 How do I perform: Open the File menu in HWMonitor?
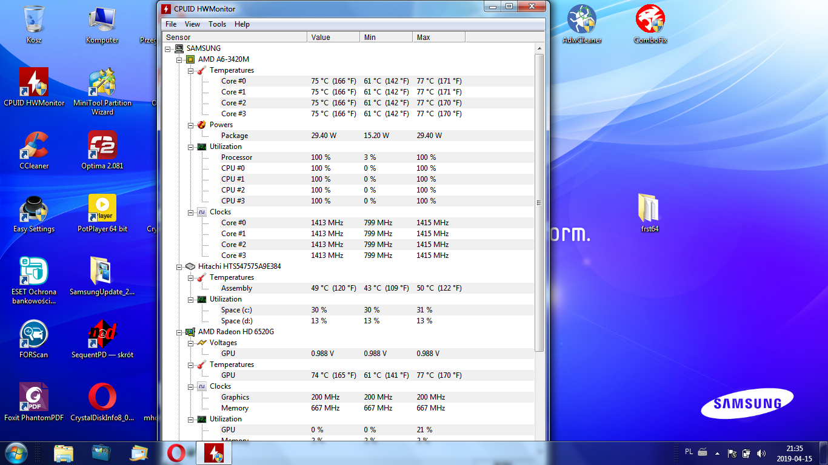coord(171,24)
